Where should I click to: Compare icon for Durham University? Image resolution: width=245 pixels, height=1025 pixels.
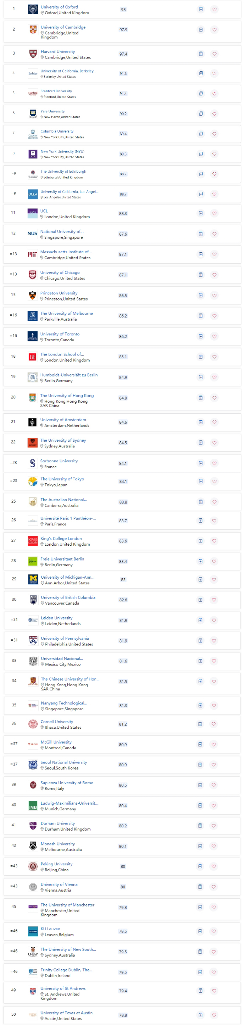200,826
